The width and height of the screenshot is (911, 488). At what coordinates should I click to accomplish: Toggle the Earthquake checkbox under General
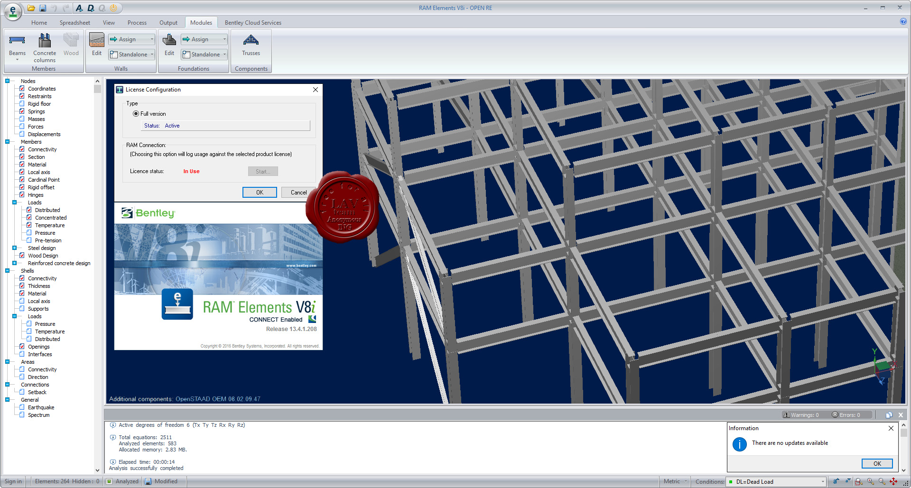22,407
